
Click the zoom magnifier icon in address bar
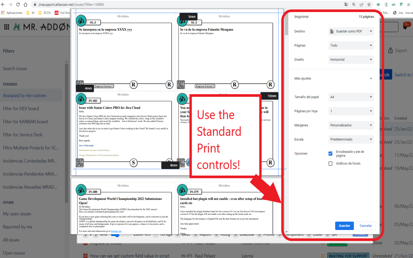[354, 5]
